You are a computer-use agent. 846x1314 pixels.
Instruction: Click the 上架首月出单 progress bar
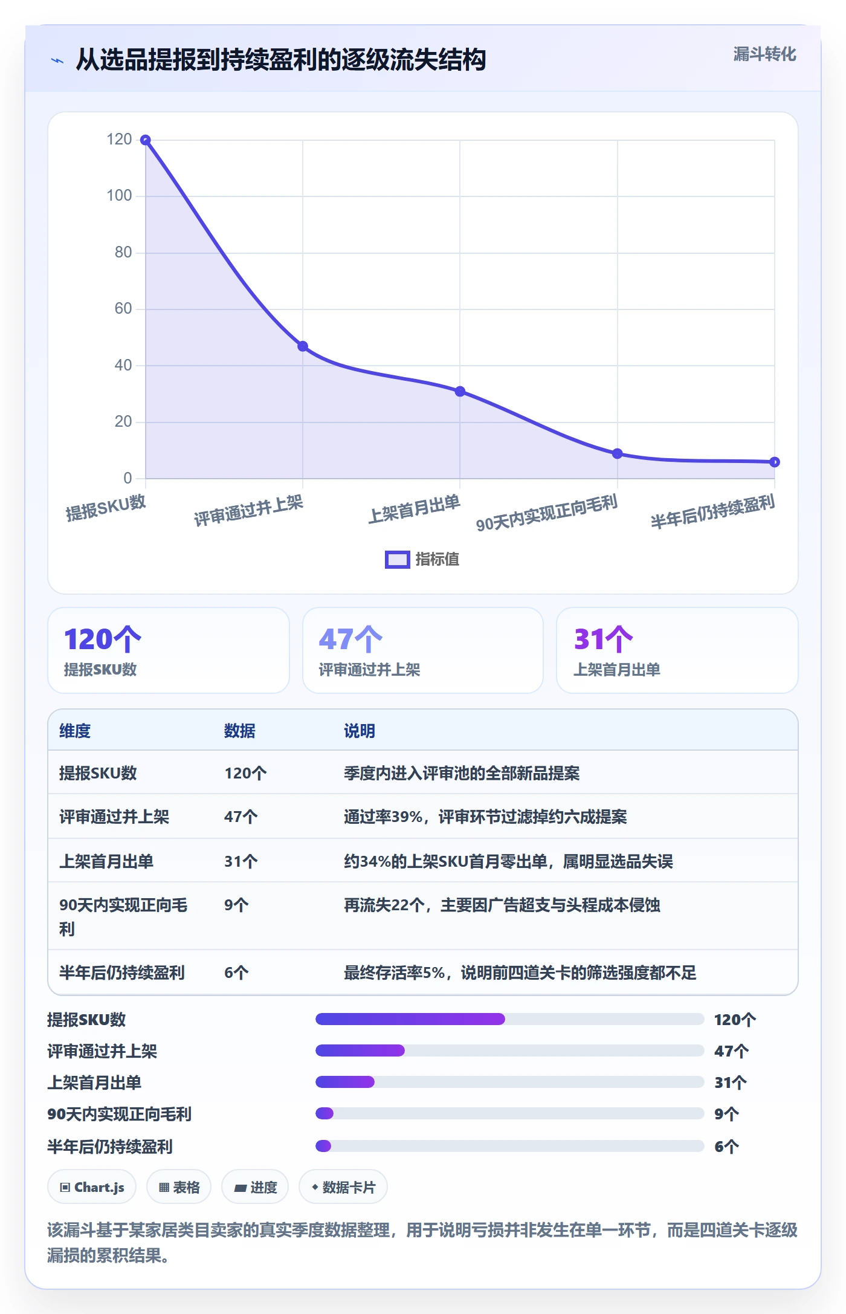[x=510, y=1082]
